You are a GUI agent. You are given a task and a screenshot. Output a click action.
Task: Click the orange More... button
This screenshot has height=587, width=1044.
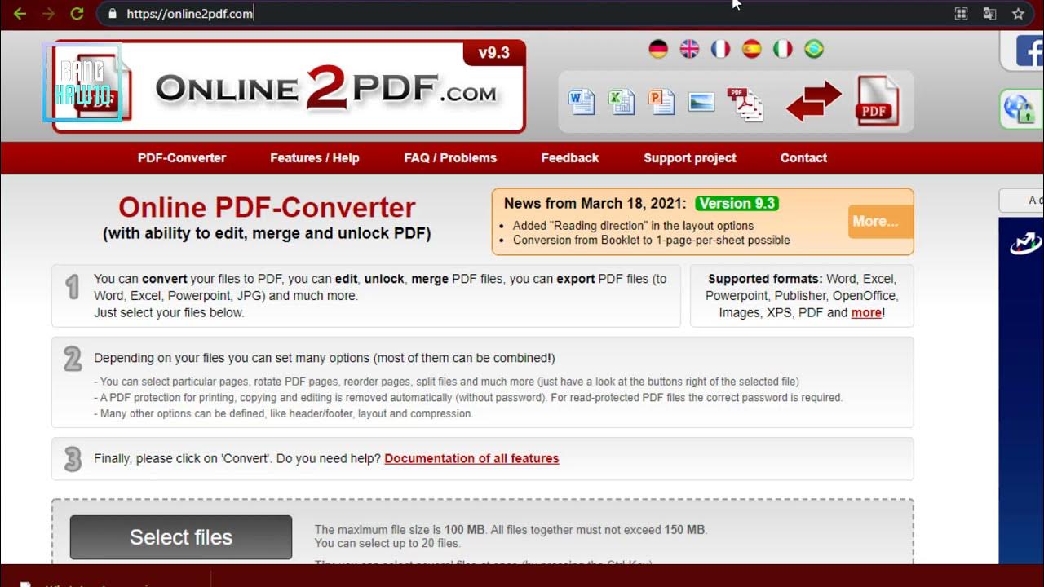pos(880,221)
